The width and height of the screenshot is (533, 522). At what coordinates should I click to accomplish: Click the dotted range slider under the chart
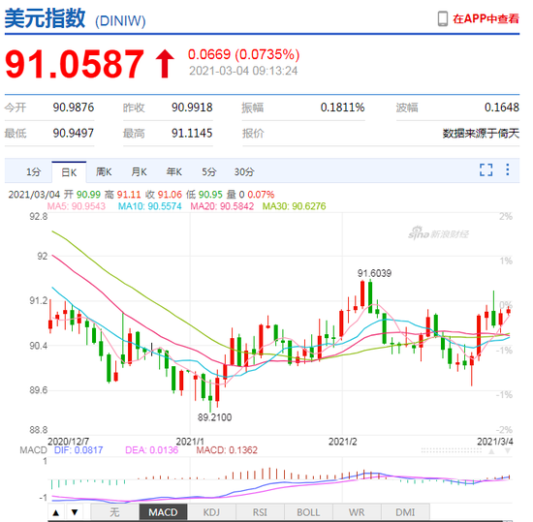(x=451, y=450)
